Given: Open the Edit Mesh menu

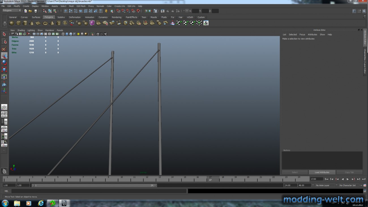Looking at the screenshot, I should pos(81,6).
